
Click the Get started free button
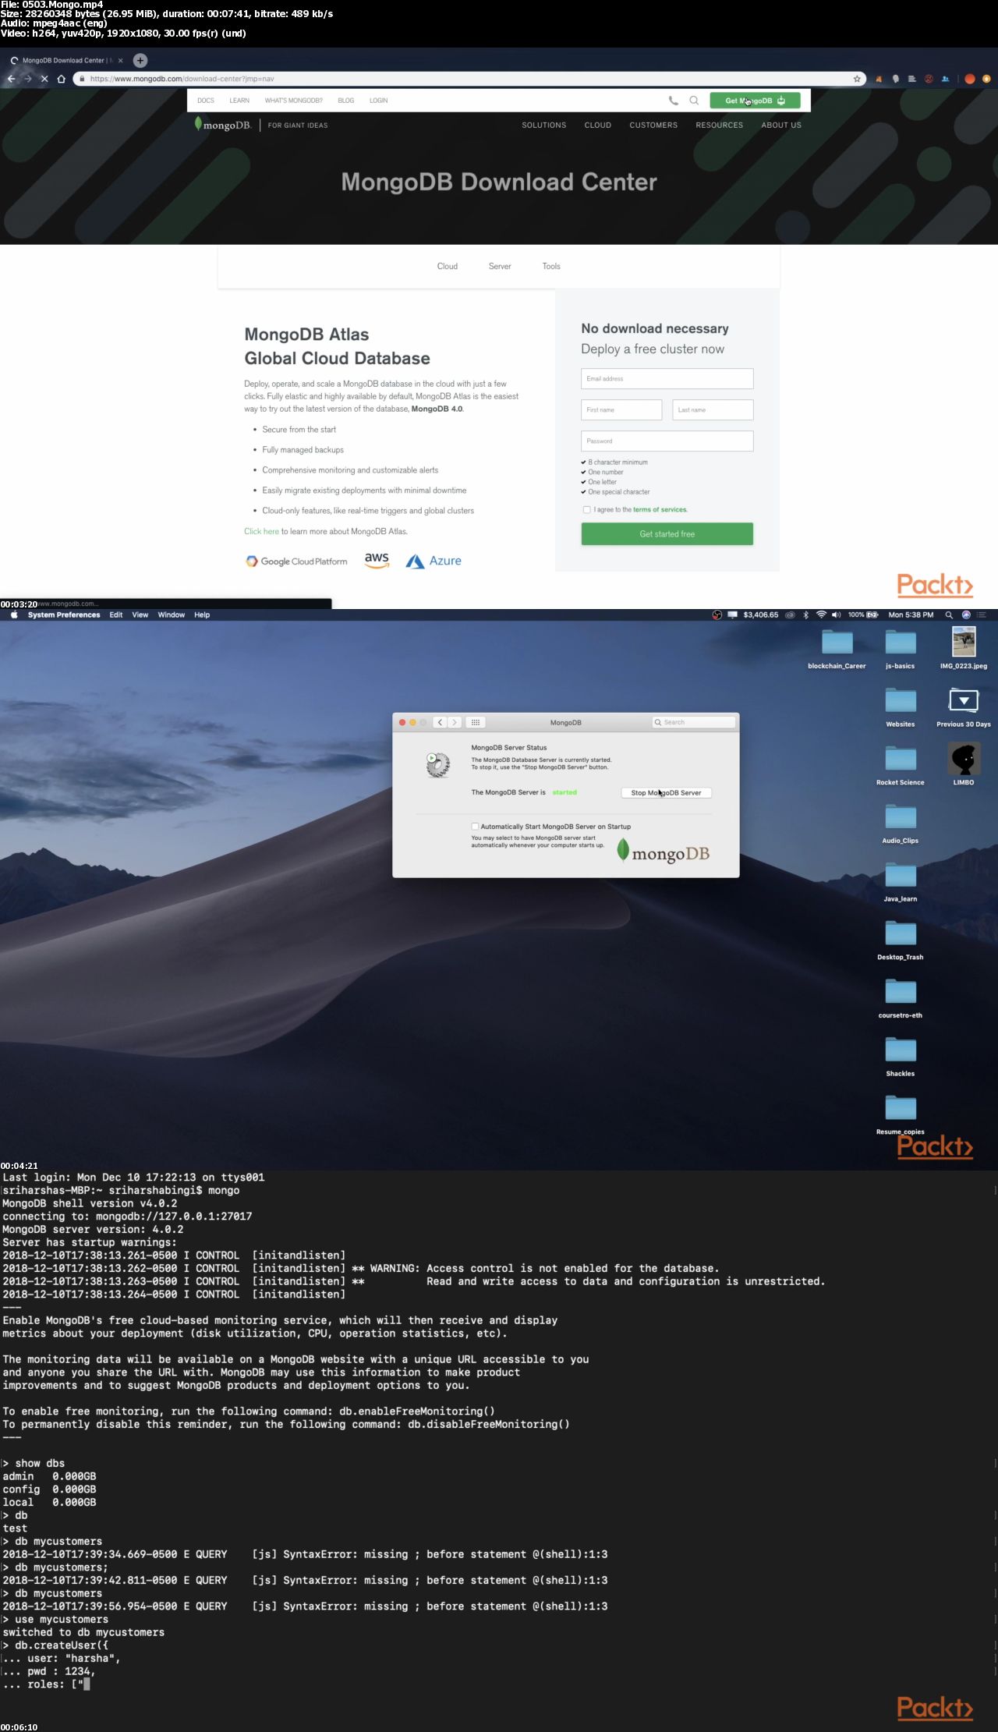click(x=667, y=534)
